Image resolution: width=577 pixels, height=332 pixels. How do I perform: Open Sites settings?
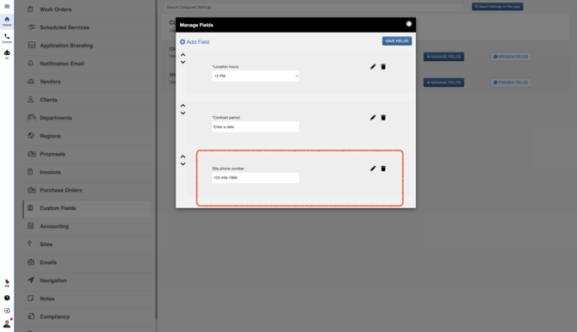point(87,244)
